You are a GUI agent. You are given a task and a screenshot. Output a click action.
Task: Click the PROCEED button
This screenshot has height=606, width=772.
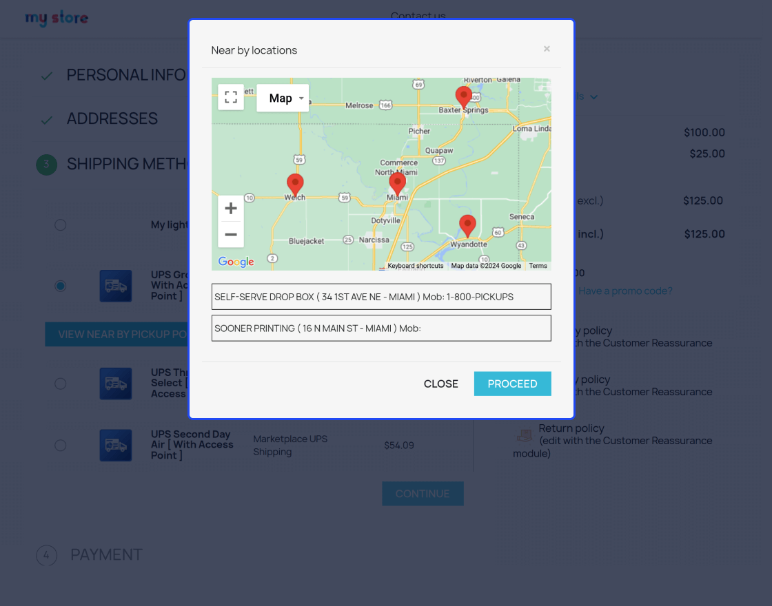pyautogui.click(x=513, y=384)
